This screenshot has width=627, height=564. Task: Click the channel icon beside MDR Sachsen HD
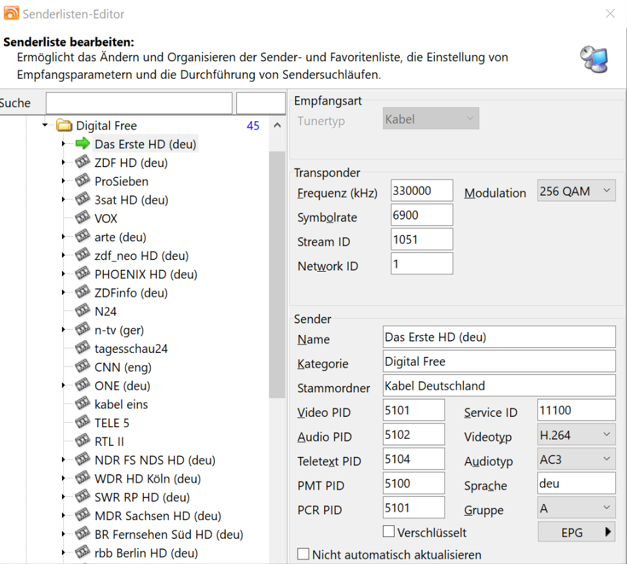(x=83, y=515)
